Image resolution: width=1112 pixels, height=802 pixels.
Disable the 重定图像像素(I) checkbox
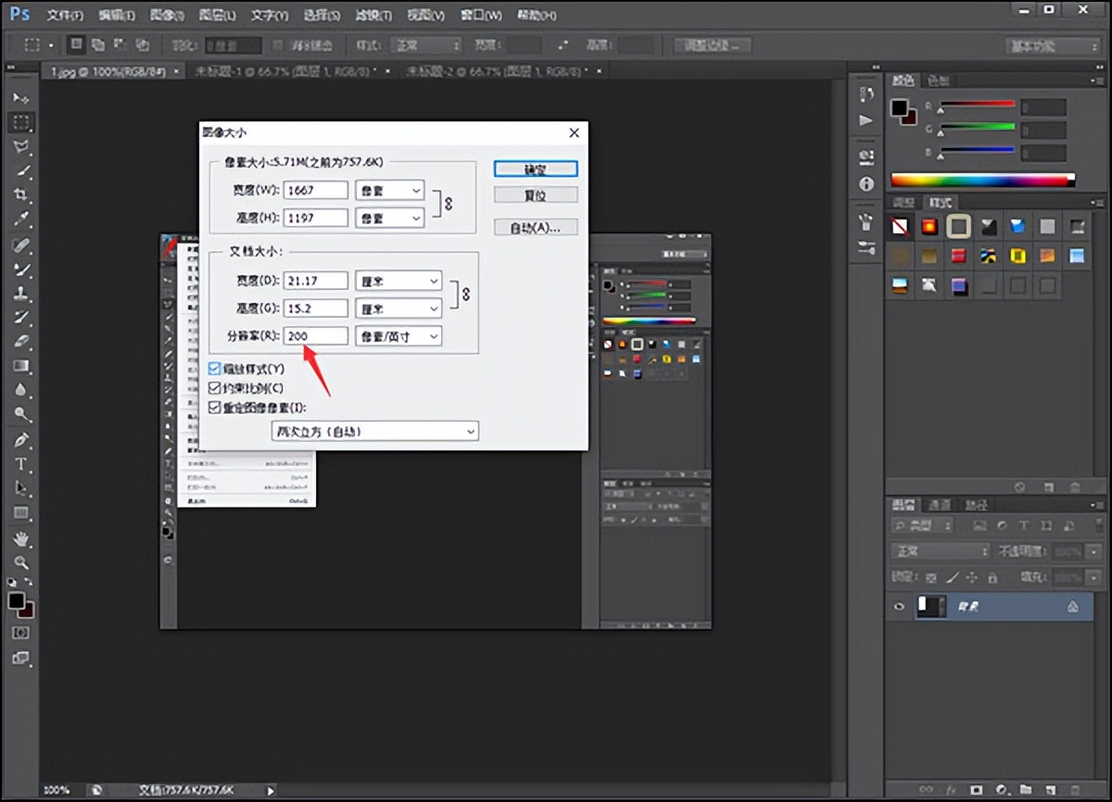point(215,407)
